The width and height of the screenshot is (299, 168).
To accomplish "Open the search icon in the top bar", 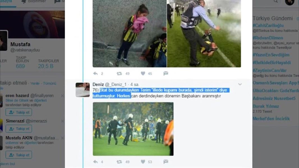I will point(276,1).
